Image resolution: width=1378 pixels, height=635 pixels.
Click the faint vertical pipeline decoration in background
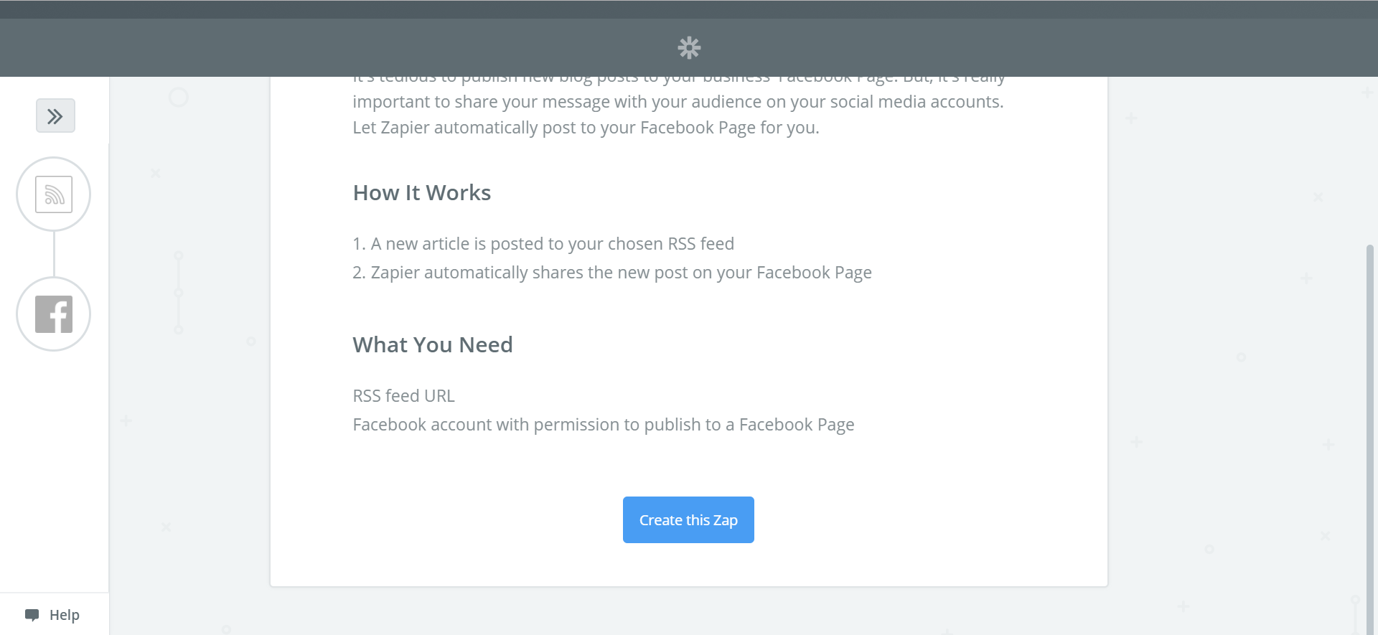(x=179, y=293)
